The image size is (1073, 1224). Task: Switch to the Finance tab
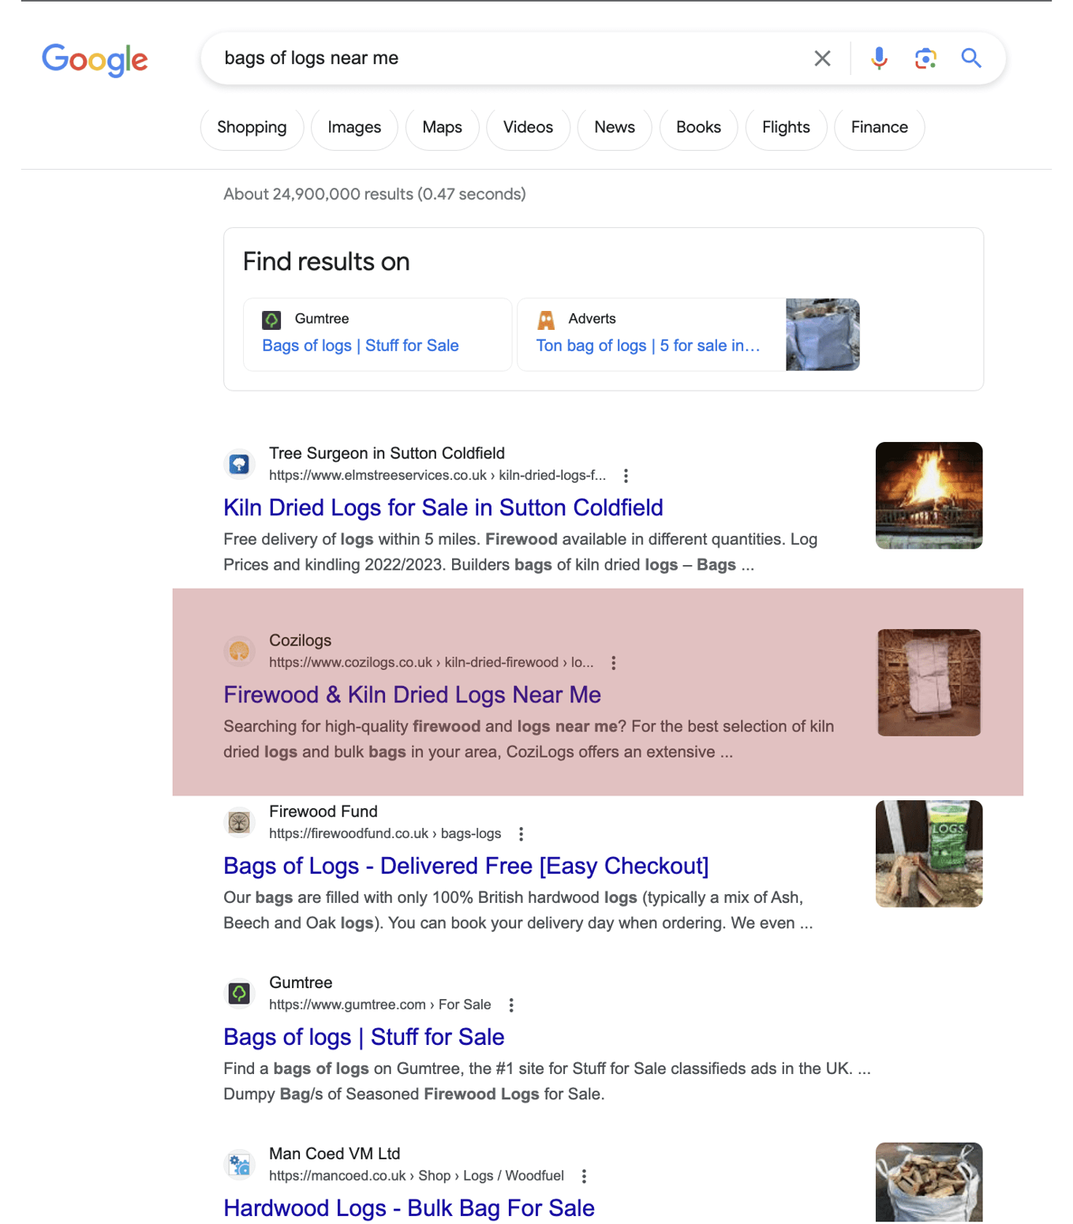(x=879, y=128)
